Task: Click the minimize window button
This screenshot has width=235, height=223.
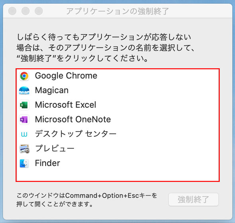Action: [26, 11]
